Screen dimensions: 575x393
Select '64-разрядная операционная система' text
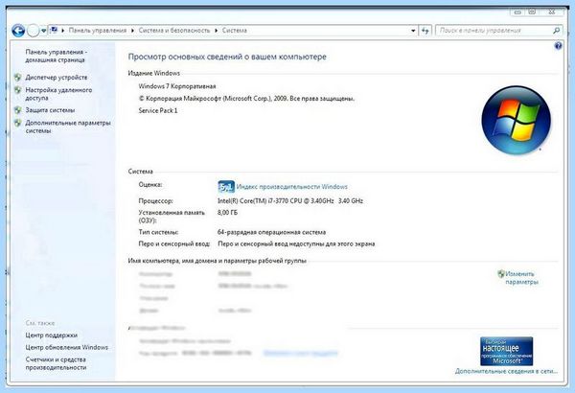coord(271,232)
